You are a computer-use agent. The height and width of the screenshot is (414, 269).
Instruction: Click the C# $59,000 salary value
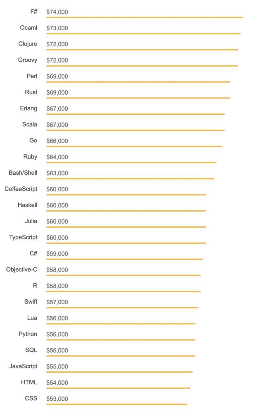coord(57,254)
